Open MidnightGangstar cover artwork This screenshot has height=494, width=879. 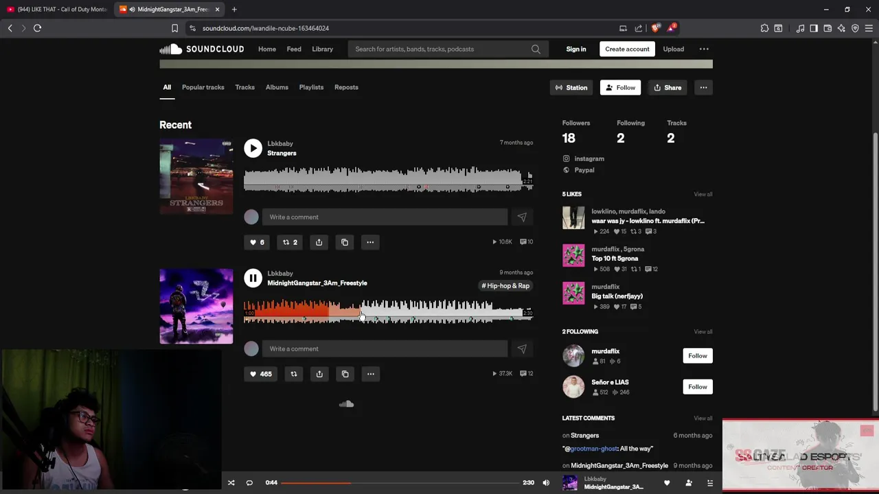pyautogui.click(x=196, y=306)
